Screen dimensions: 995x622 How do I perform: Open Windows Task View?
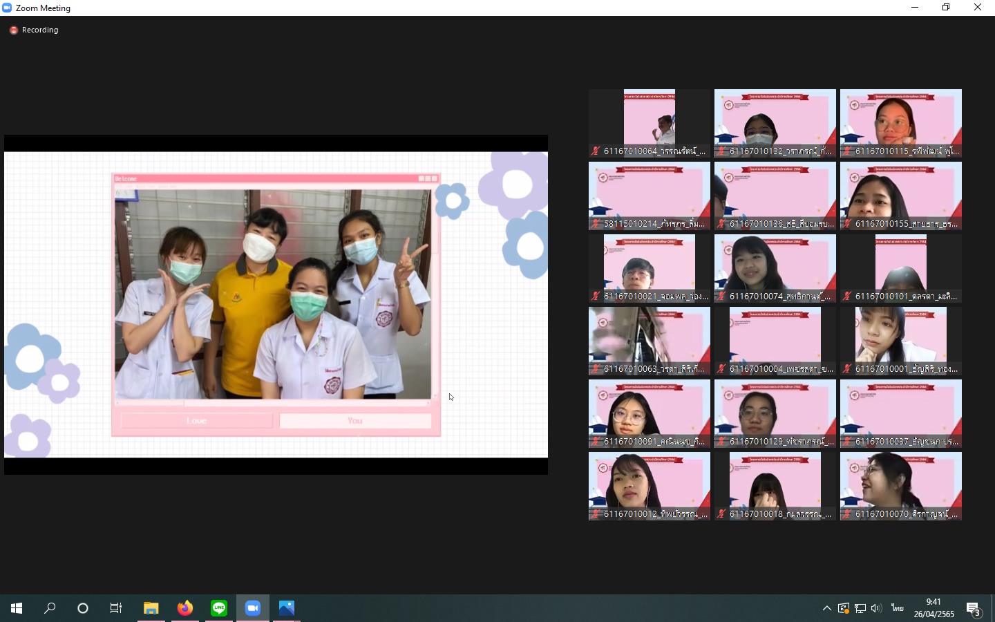click(x=116, y=608)
